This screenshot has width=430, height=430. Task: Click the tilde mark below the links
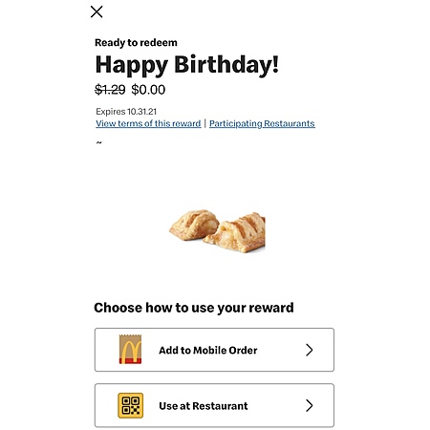99,142
